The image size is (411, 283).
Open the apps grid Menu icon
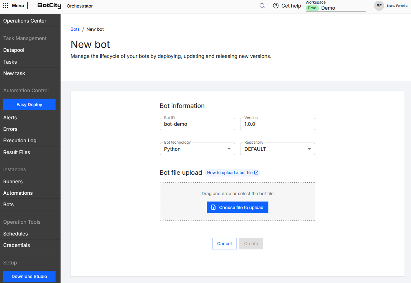click(5, 6)
